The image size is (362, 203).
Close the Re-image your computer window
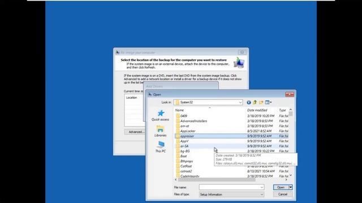[242, 52]
